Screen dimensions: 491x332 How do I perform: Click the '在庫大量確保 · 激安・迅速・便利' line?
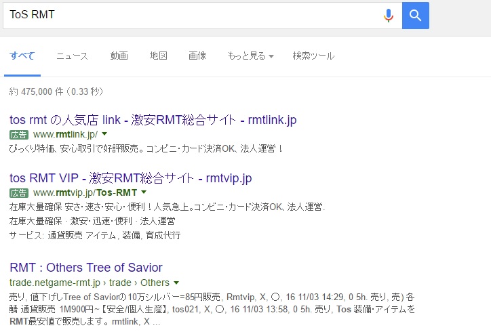(92, 222)
